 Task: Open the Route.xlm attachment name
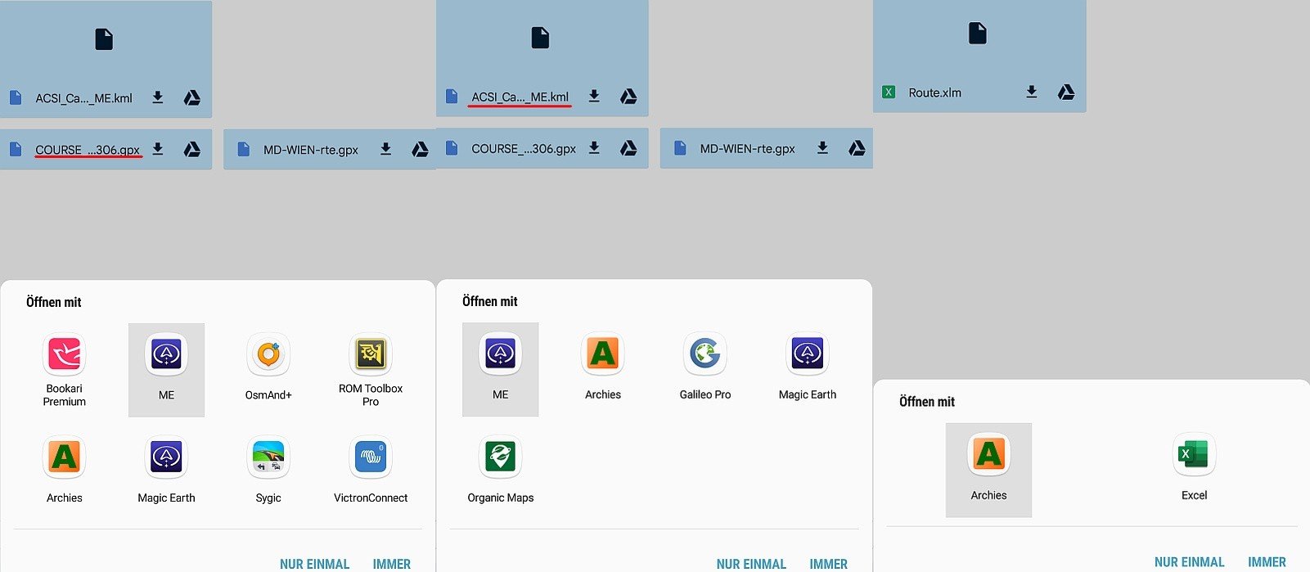point(934,93)
